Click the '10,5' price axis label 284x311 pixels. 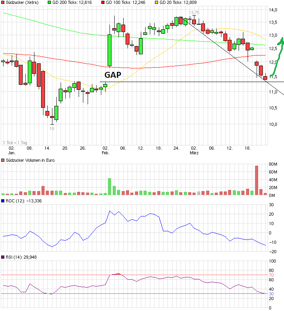coord(273,108)
